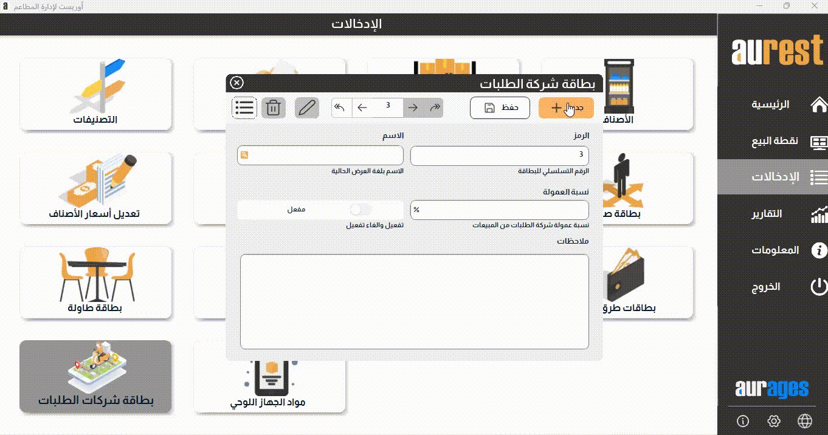Viewport: 828px width, 435px height.
Task: Open the settings gear in sidebar footer
Action: coord(774,421)
